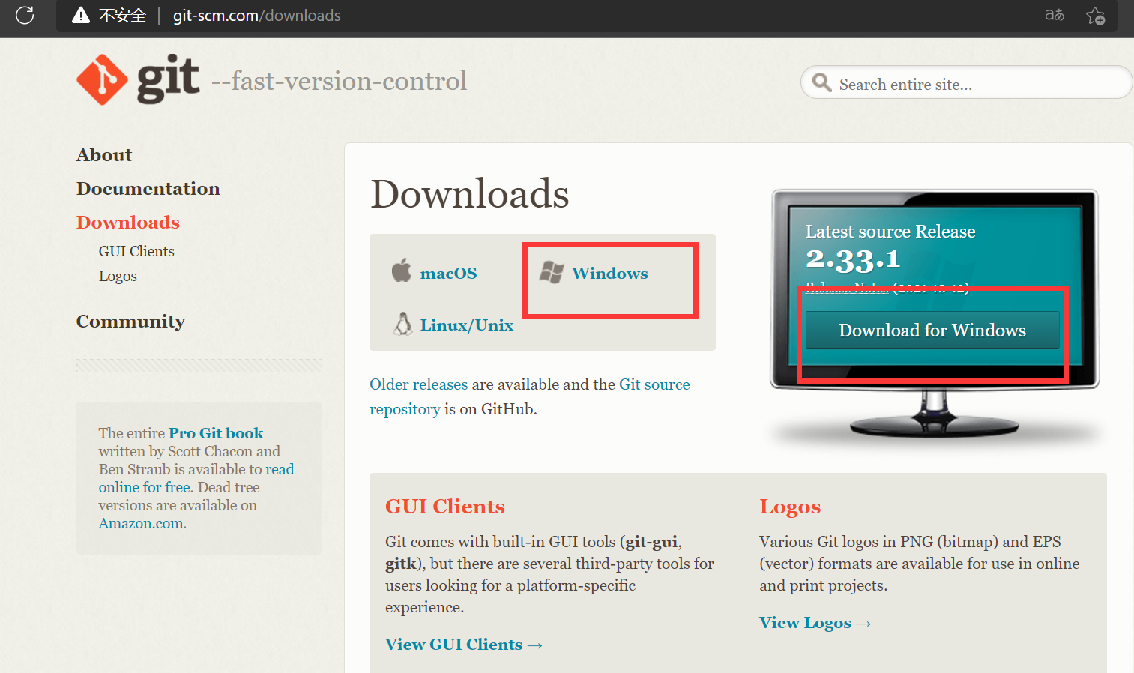Click the git diamond logo
1134x673 pixels.
102,79
